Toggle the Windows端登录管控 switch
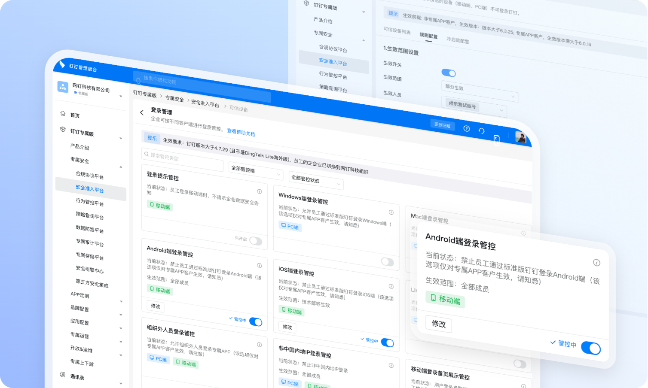648x388 pixels. pos(387,261)
